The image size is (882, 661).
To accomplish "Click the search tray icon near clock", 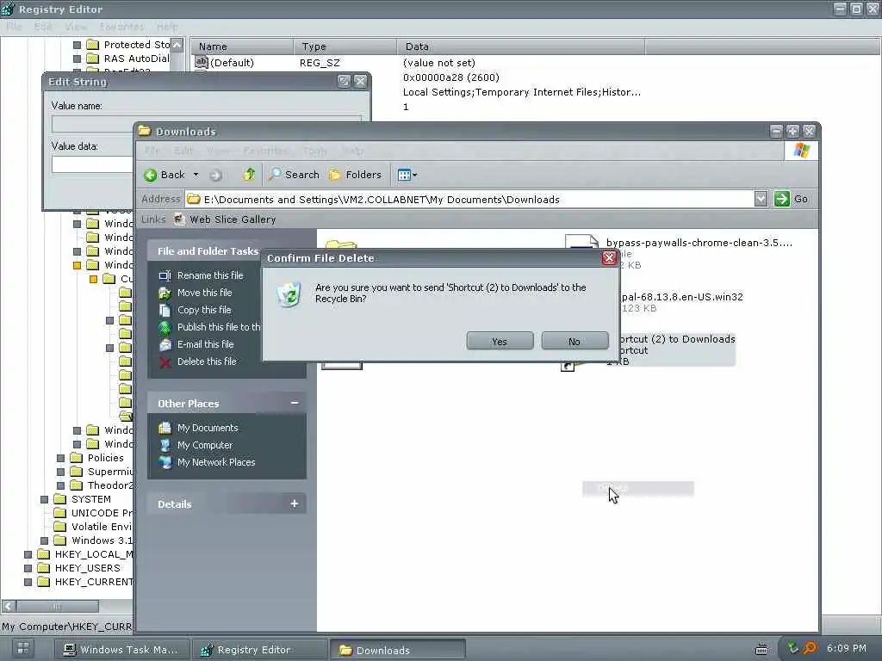I will [810, 649].
